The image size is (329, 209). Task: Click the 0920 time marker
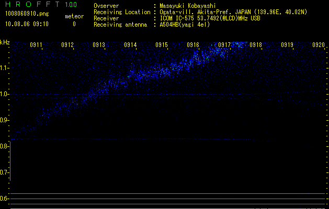pos(319,44)
